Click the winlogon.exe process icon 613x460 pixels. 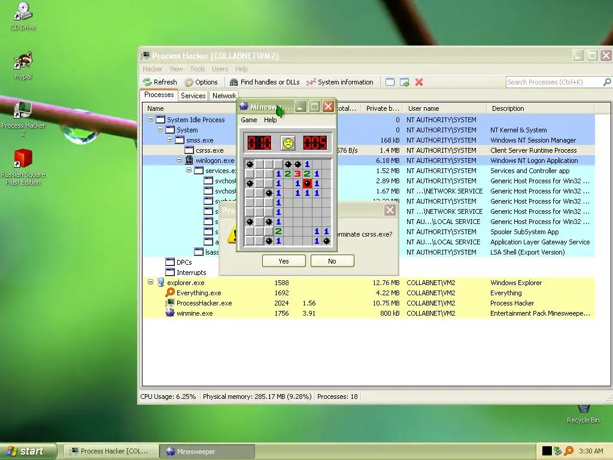click(x=189, y=161)
